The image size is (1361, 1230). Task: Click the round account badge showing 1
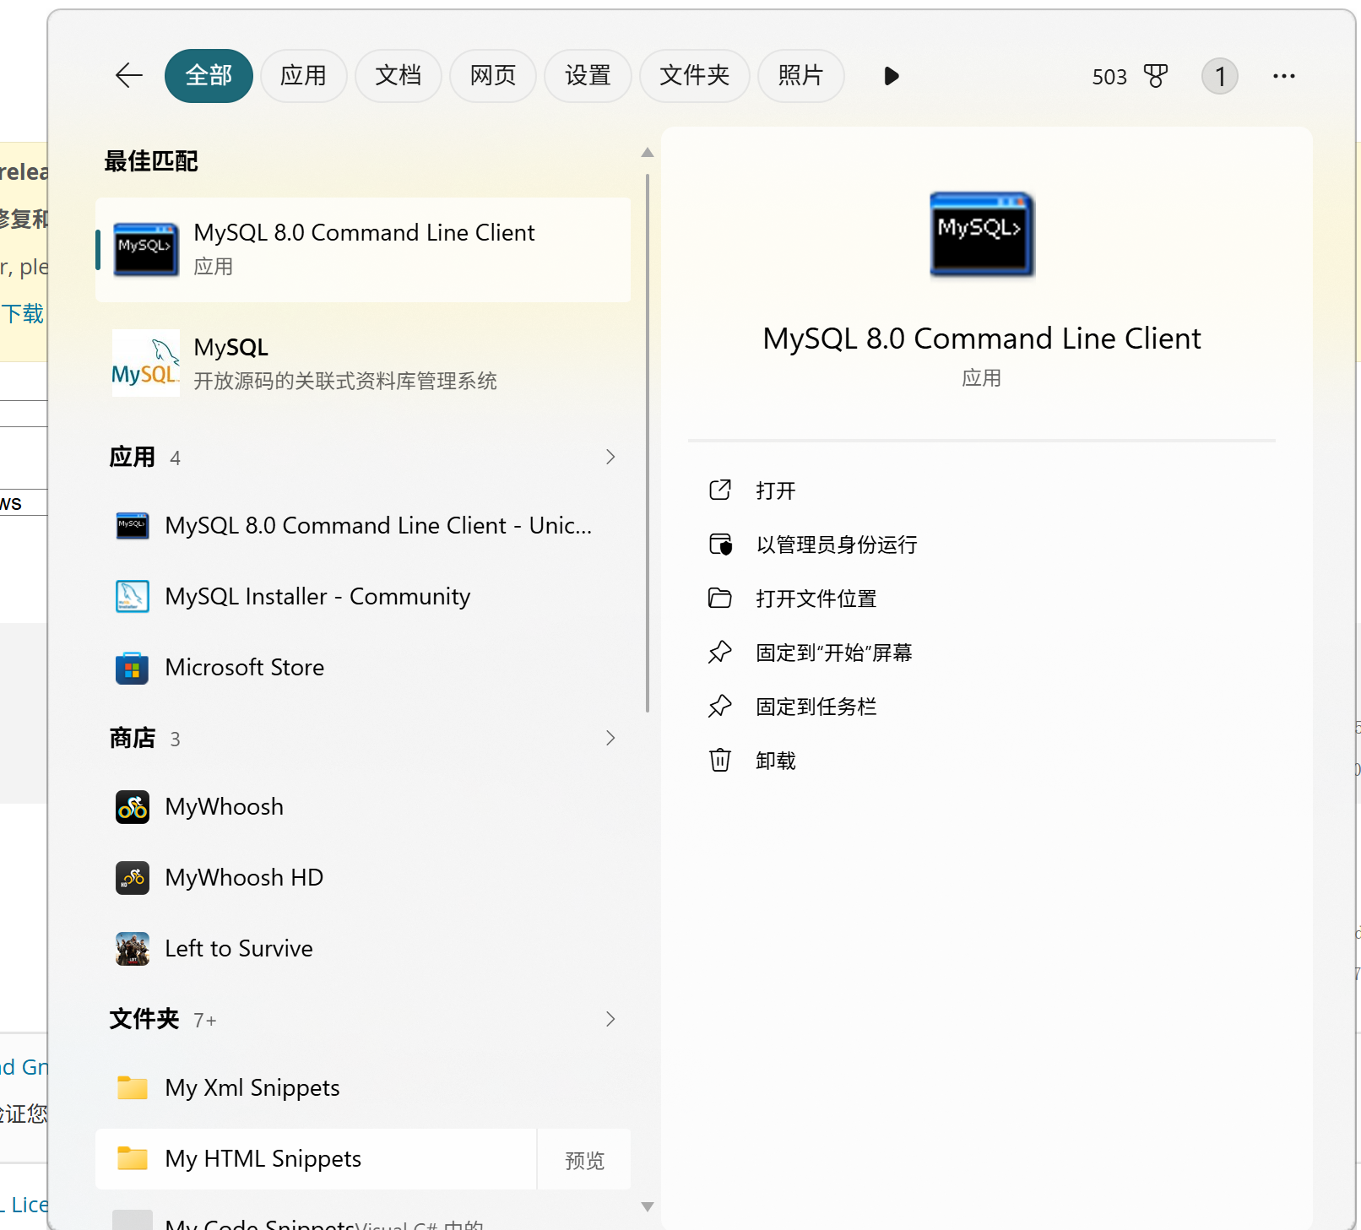1219,76
